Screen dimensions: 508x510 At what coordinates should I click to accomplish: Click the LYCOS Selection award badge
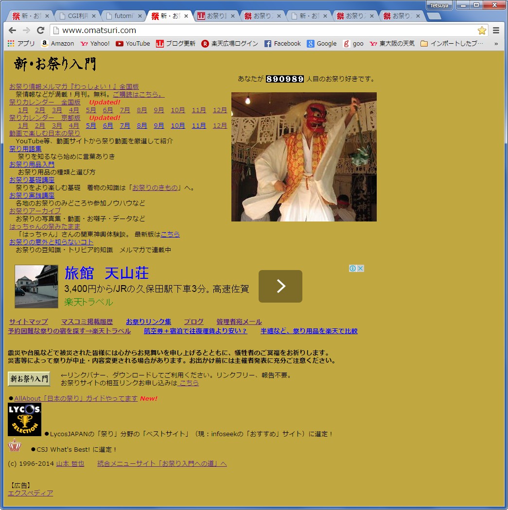click(x=24, y=419)
